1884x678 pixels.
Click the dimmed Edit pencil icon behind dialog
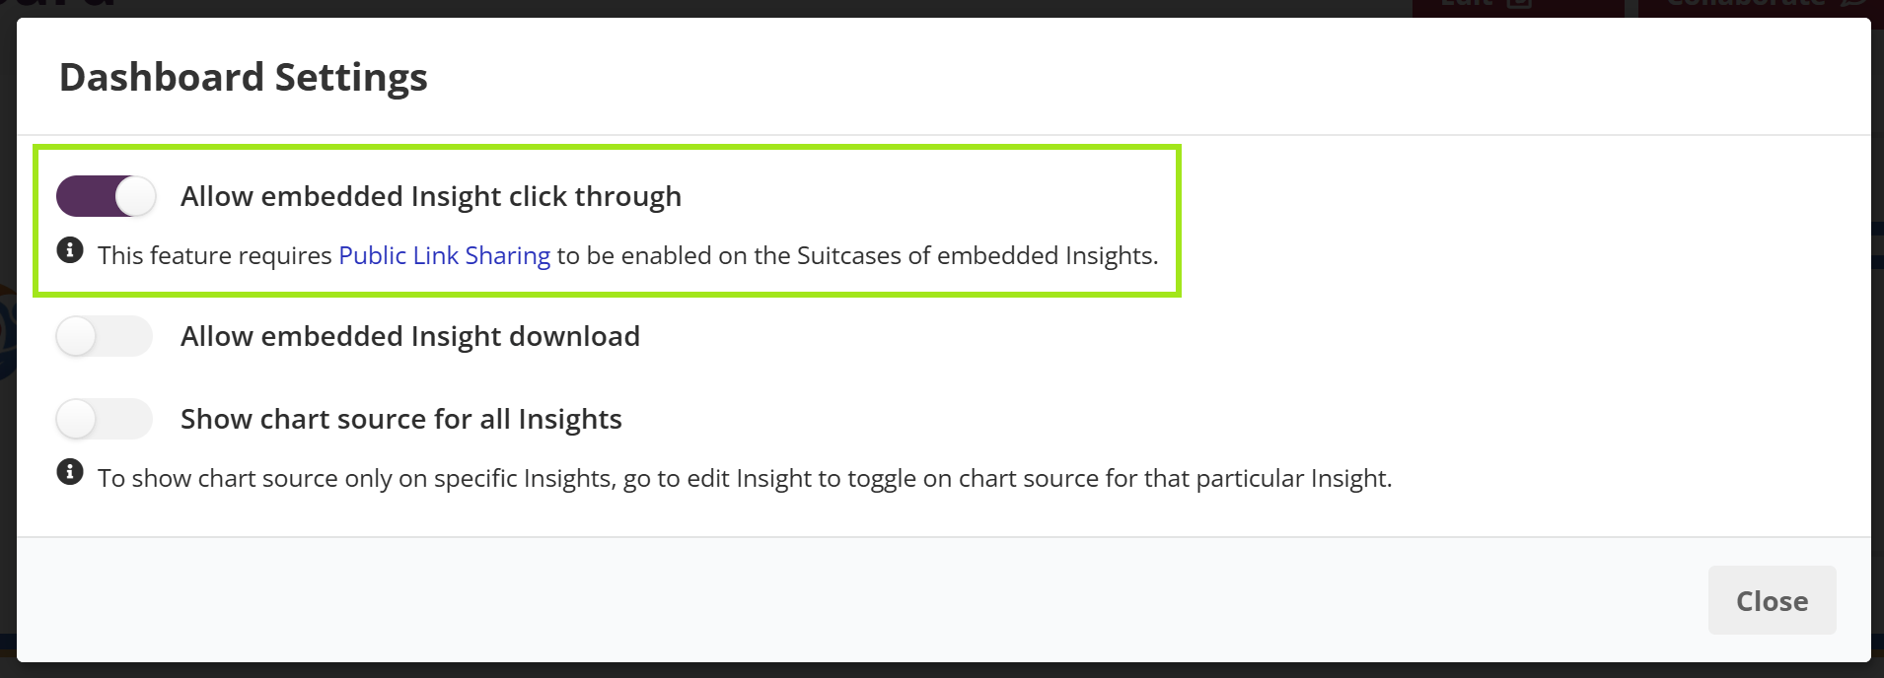(1520, 4)
